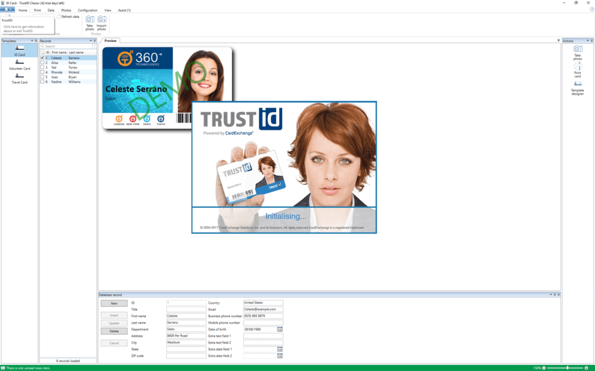This screenshot has height=371, width=595.
Task: Uncheck the Celeste Serrano record checkbox
Action: coord(42,58)
